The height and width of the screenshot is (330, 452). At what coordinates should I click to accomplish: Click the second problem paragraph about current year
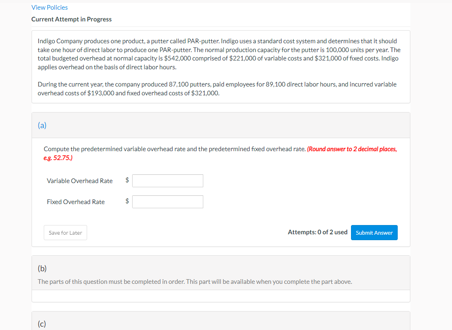[217, 89]
